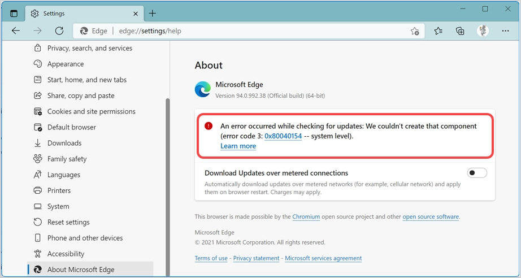Open the Favorites list icon
521x278 pixels.
click(438, 31)
